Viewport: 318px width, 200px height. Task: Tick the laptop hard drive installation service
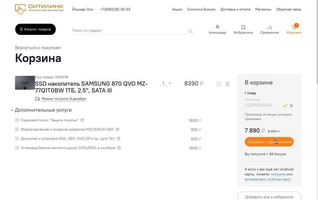(17, 148)
